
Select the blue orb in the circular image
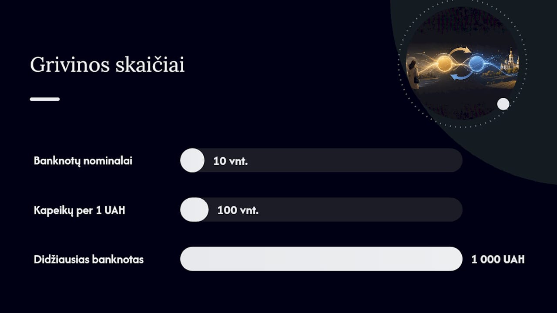(478, 63)
